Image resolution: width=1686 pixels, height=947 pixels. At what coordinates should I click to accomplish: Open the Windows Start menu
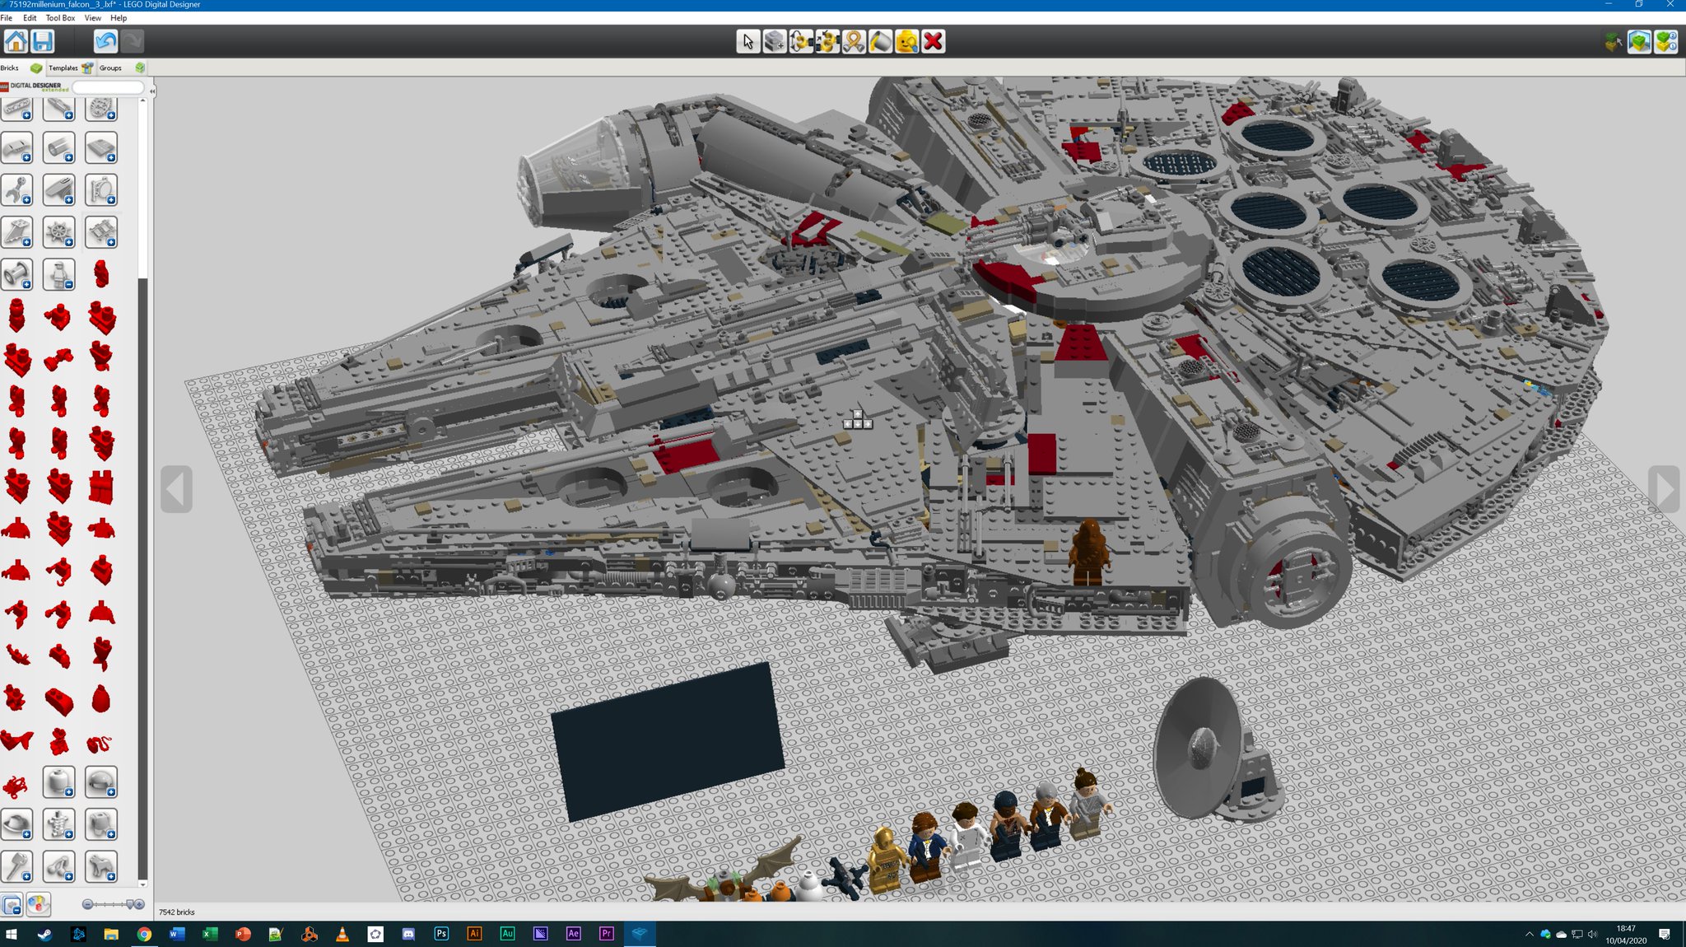[12, 934]
